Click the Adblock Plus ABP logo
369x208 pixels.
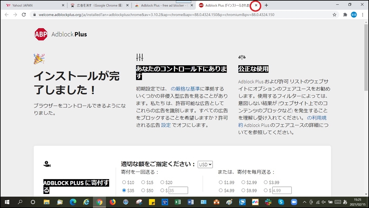[41, 34]
